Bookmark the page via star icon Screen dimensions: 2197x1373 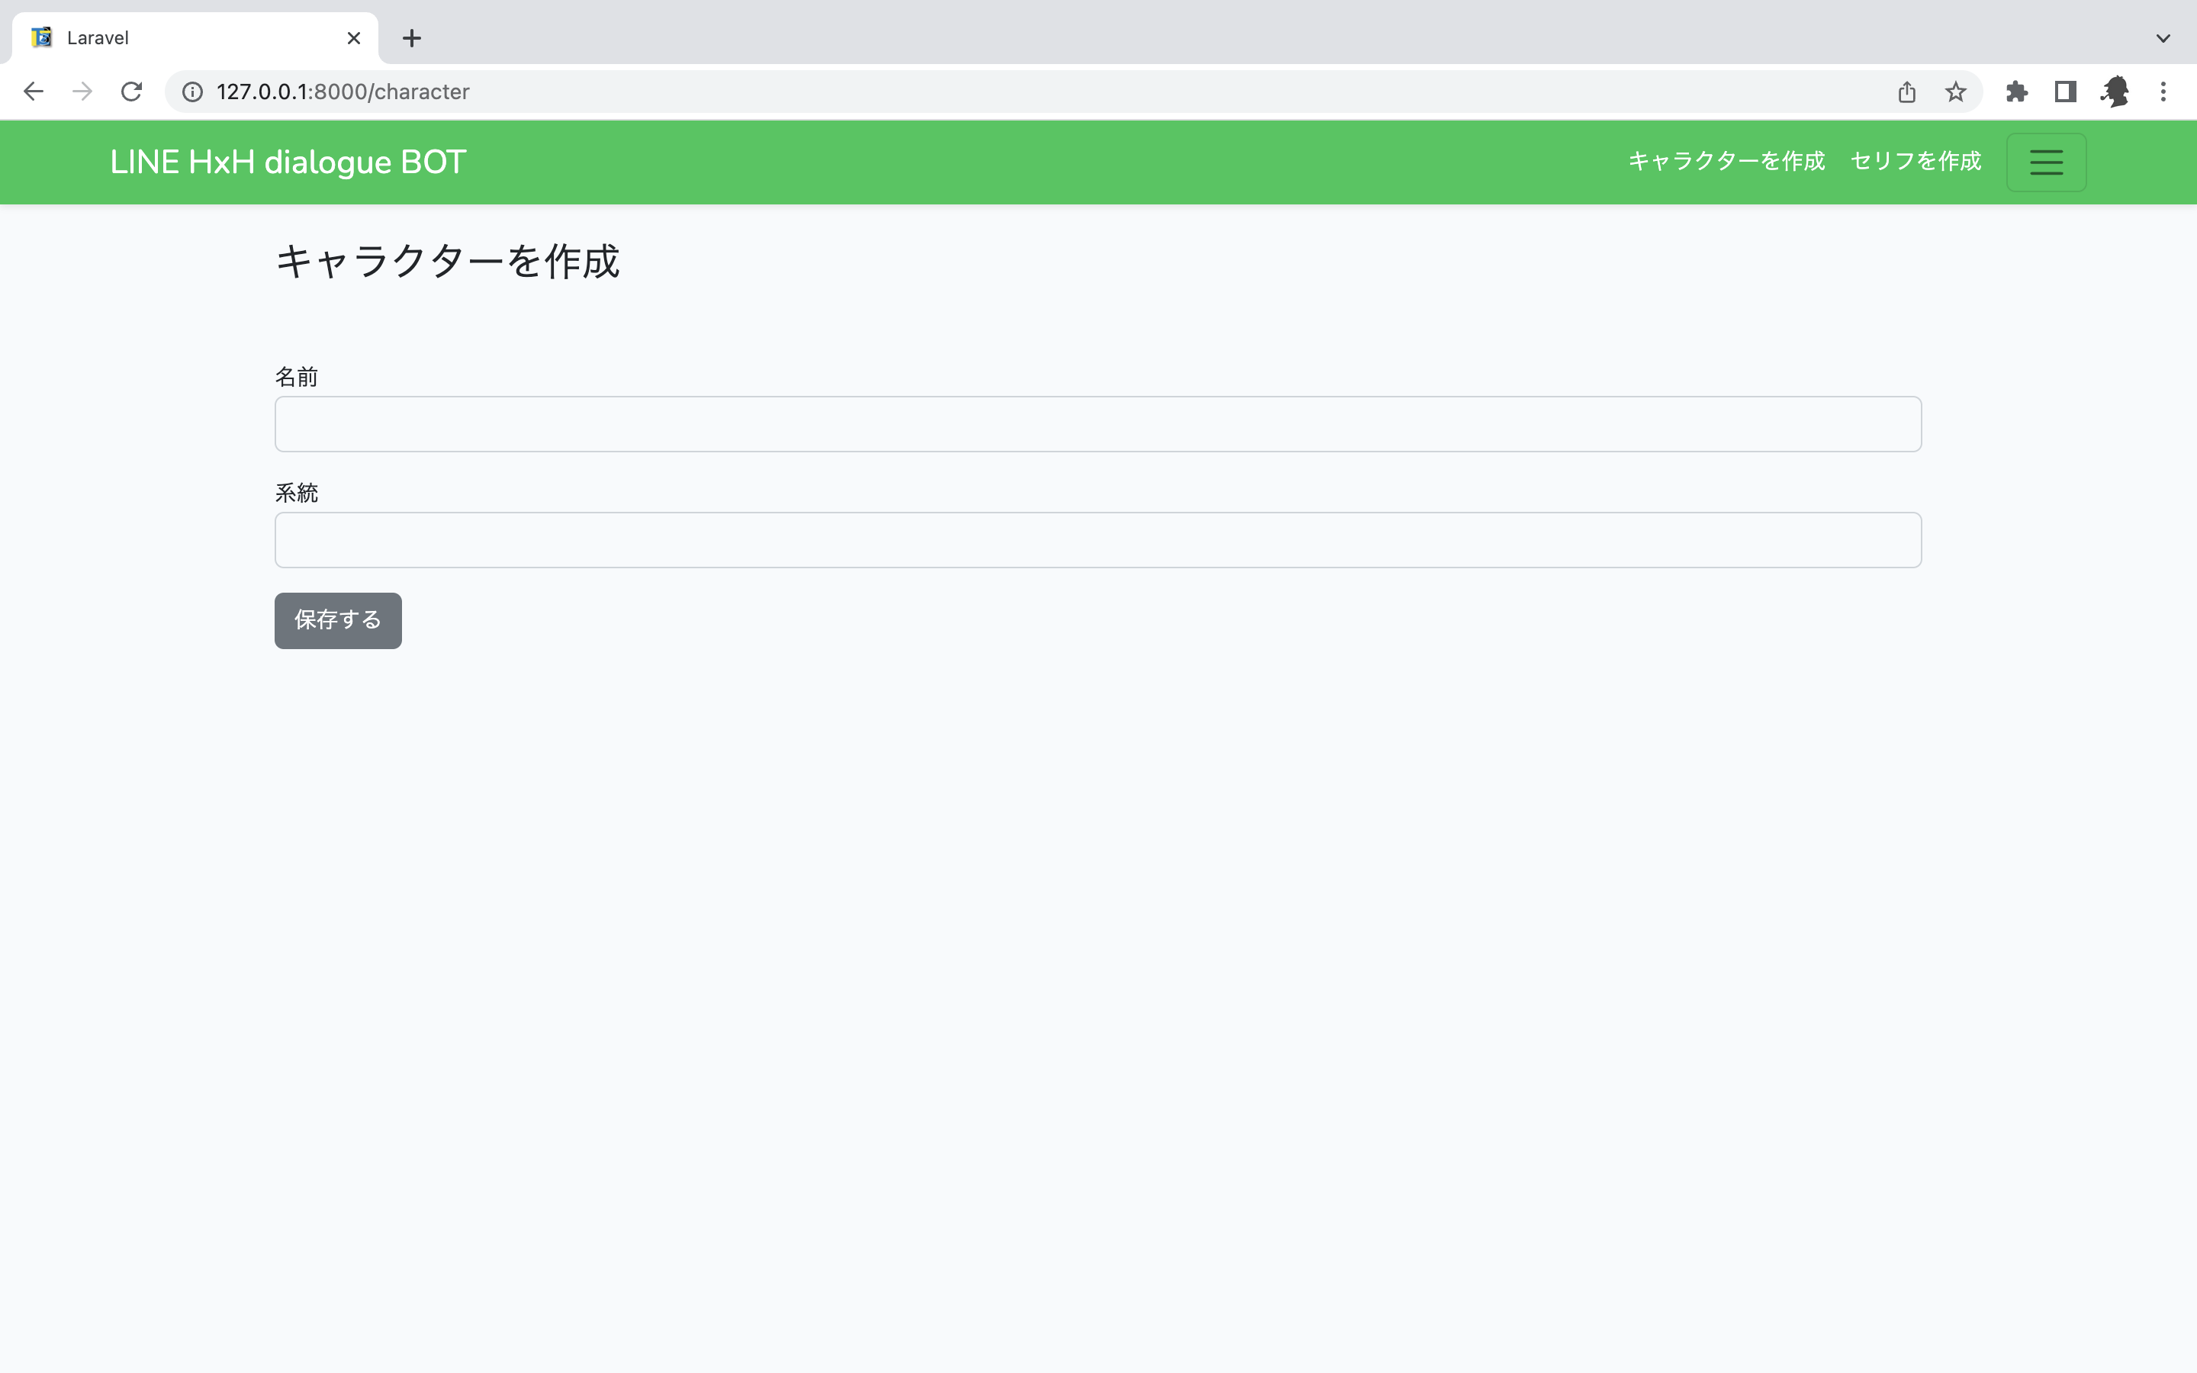click(x=1954, y=91)
